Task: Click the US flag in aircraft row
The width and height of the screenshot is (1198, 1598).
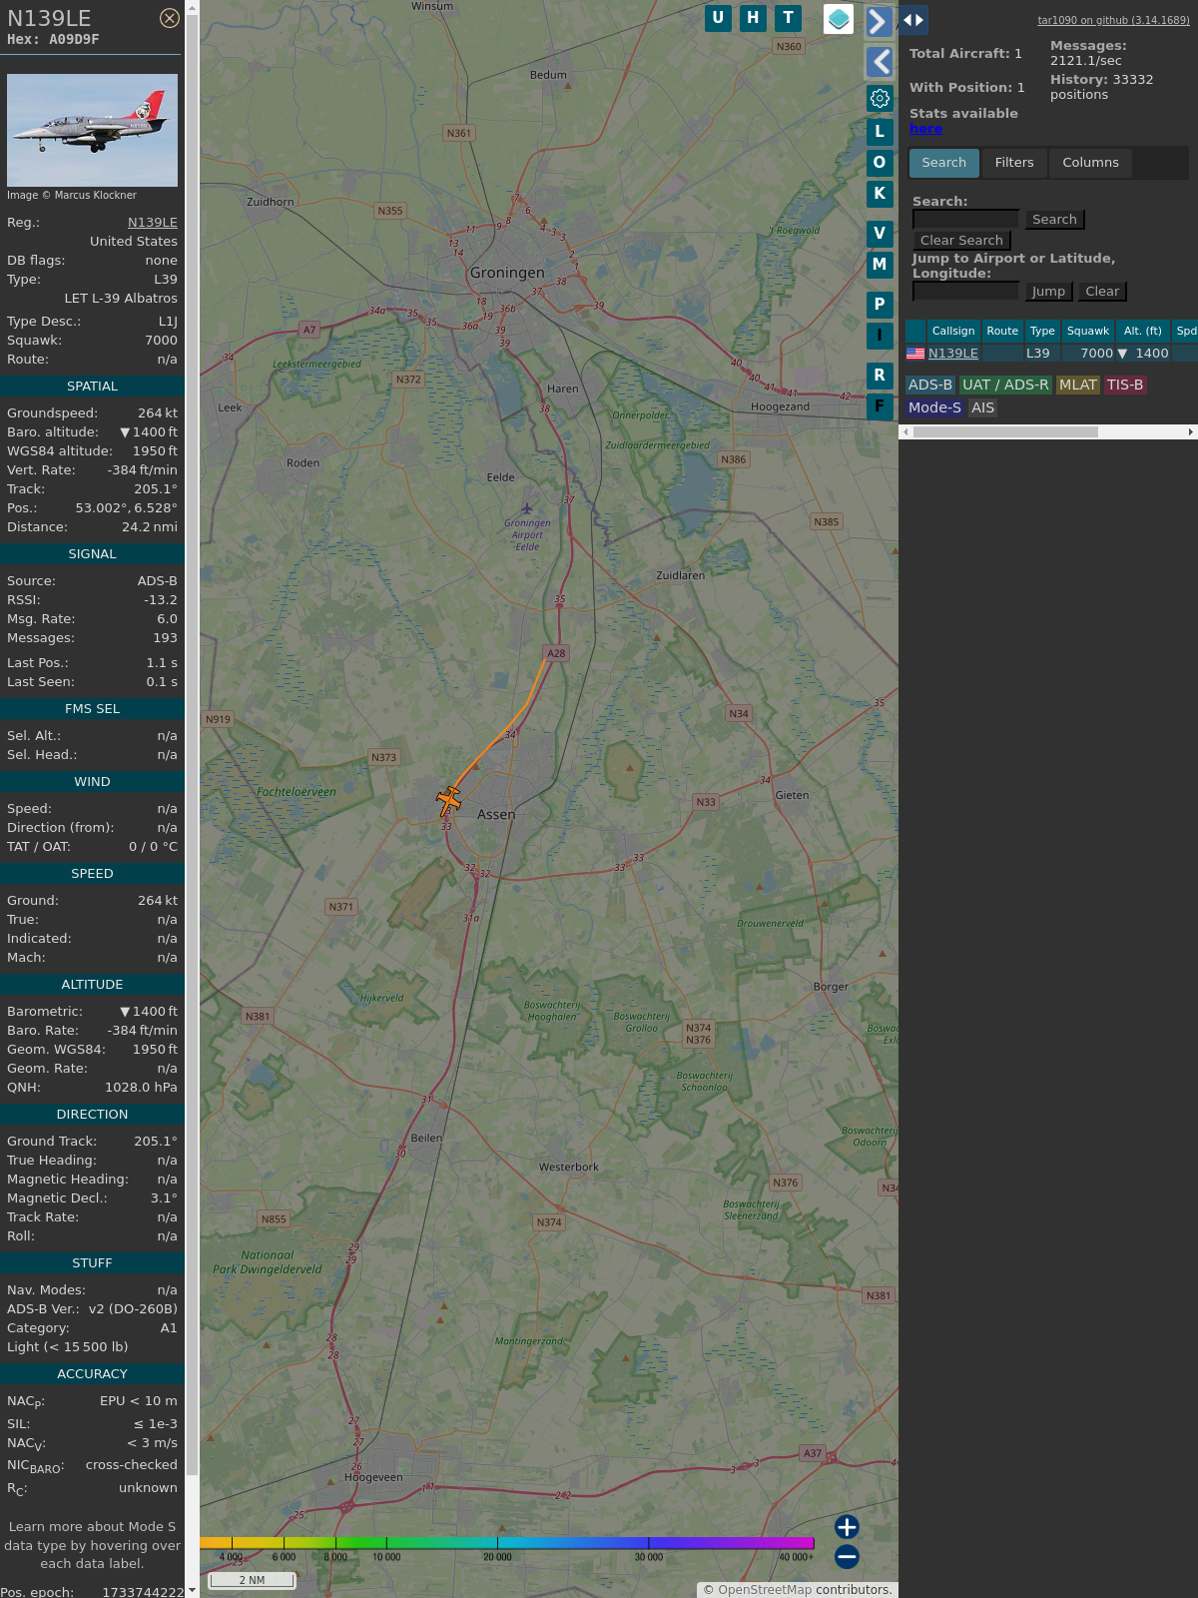Action: pyautogui.click(x=915, y=354)
